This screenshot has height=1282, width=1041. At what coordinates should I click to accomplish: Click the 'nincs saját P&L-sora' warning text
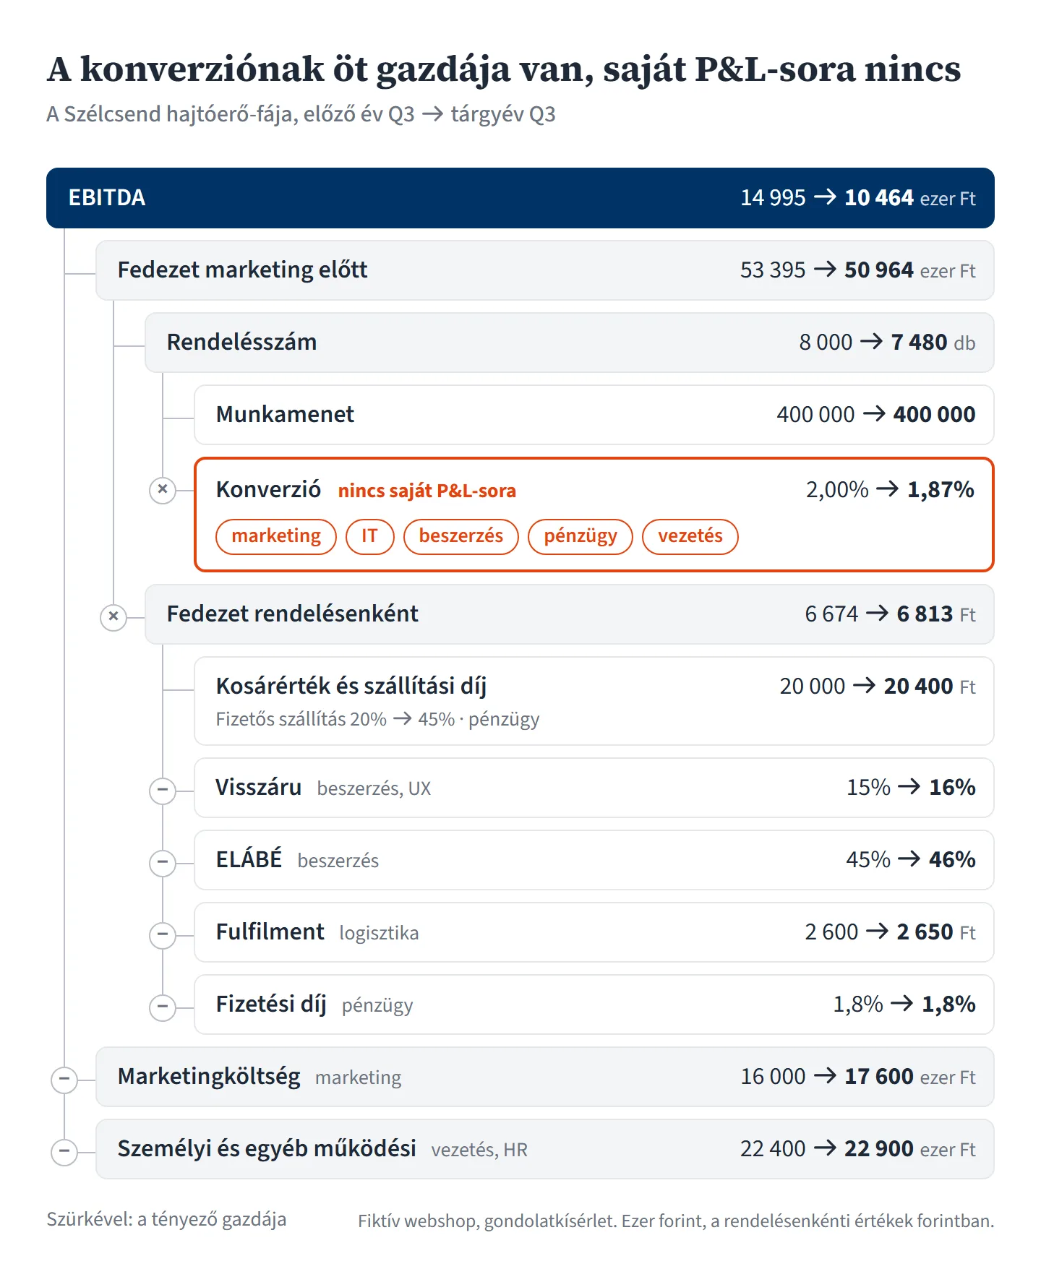click(427, 491)
